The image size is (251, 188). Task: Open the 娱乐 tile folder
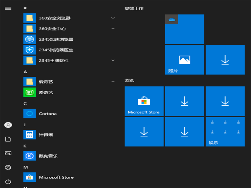225,132
